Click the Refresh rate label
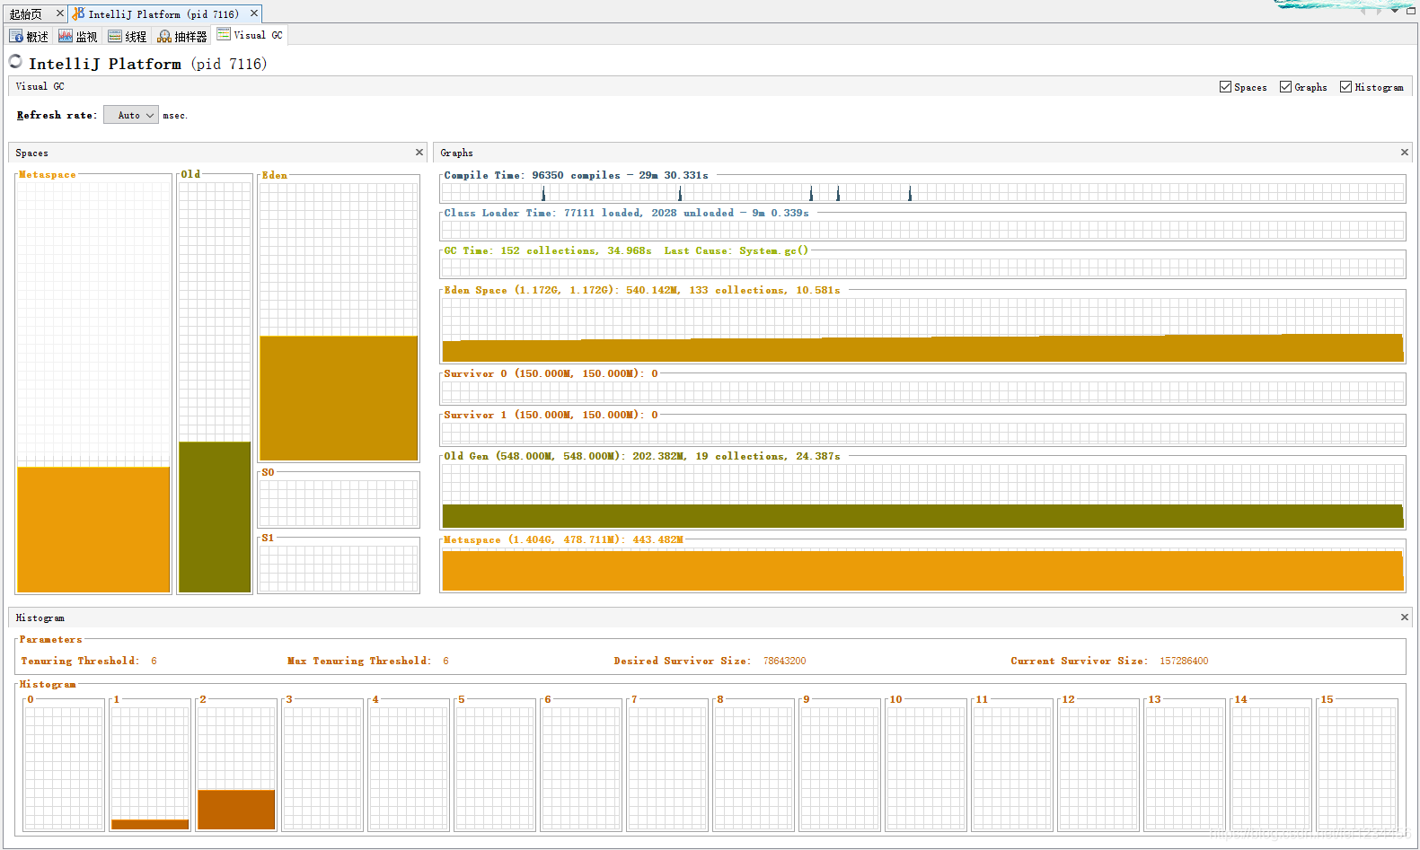Screen dimensions: 1420x850 pyautogui.click(x=57, y=115)
